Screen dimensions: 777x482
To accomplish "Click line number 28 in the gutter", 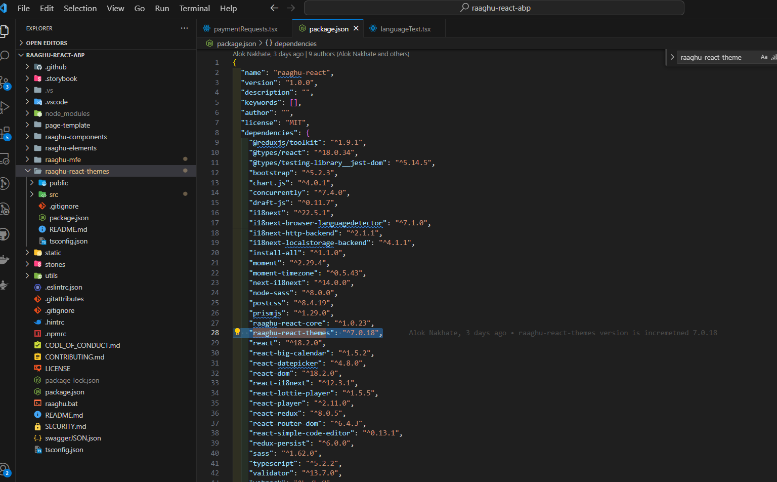I will pyautogui.click(x=215, y=333).
